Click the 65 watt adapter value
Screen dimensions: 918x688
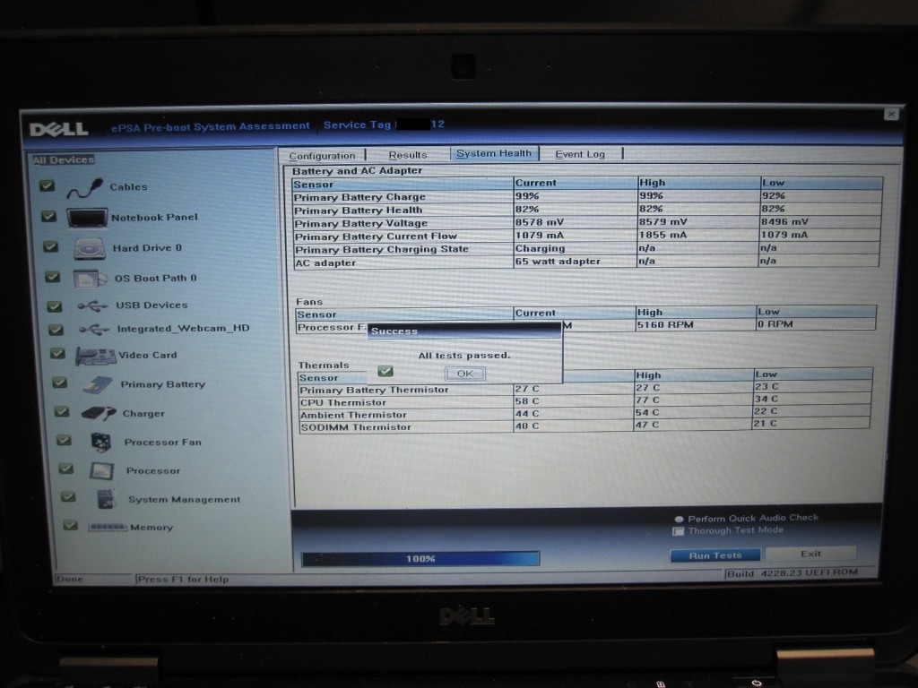pos(558,262)
